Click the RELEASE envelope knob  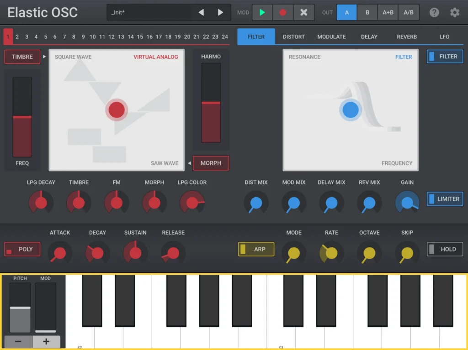pos(173,253)
